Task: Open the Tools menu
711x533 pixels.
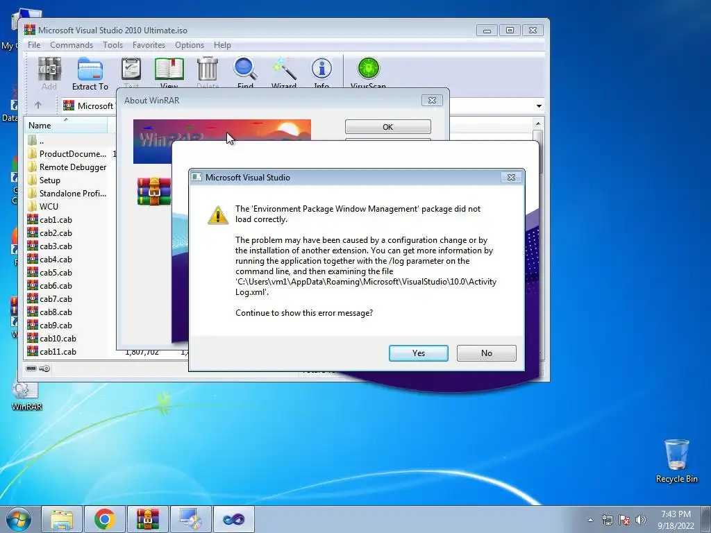Action: pyautogui.click(x=112, y=45)
